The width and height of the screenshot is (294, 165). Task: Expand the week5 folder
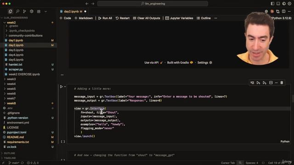point(11,89)
